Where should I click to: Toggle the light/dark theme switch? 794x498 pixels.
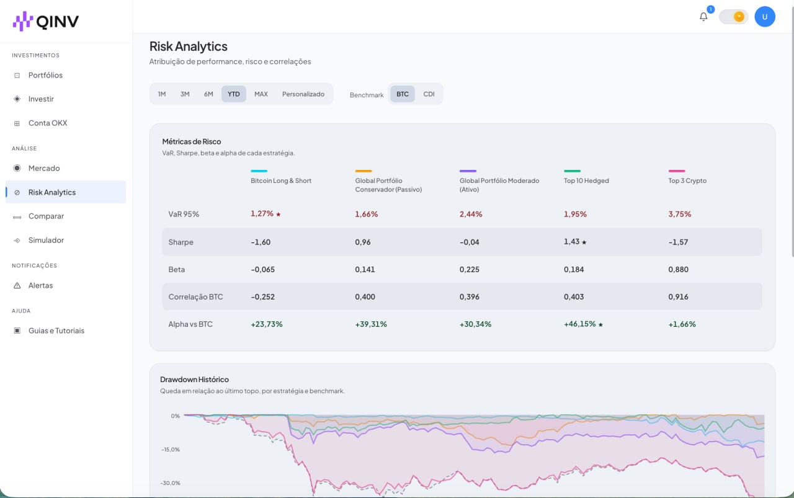733,17
